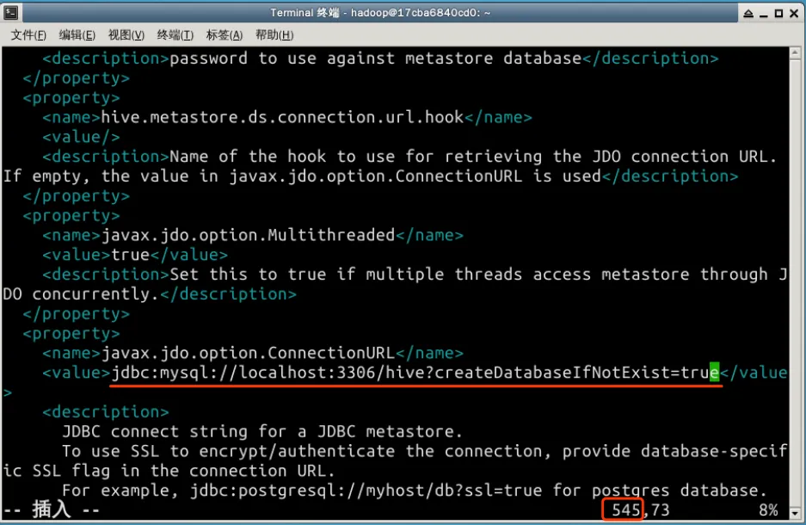This screenshot has height=525, width=806.
Task: Click the roll-up window arrow icon
Action: tap(748, 14)
